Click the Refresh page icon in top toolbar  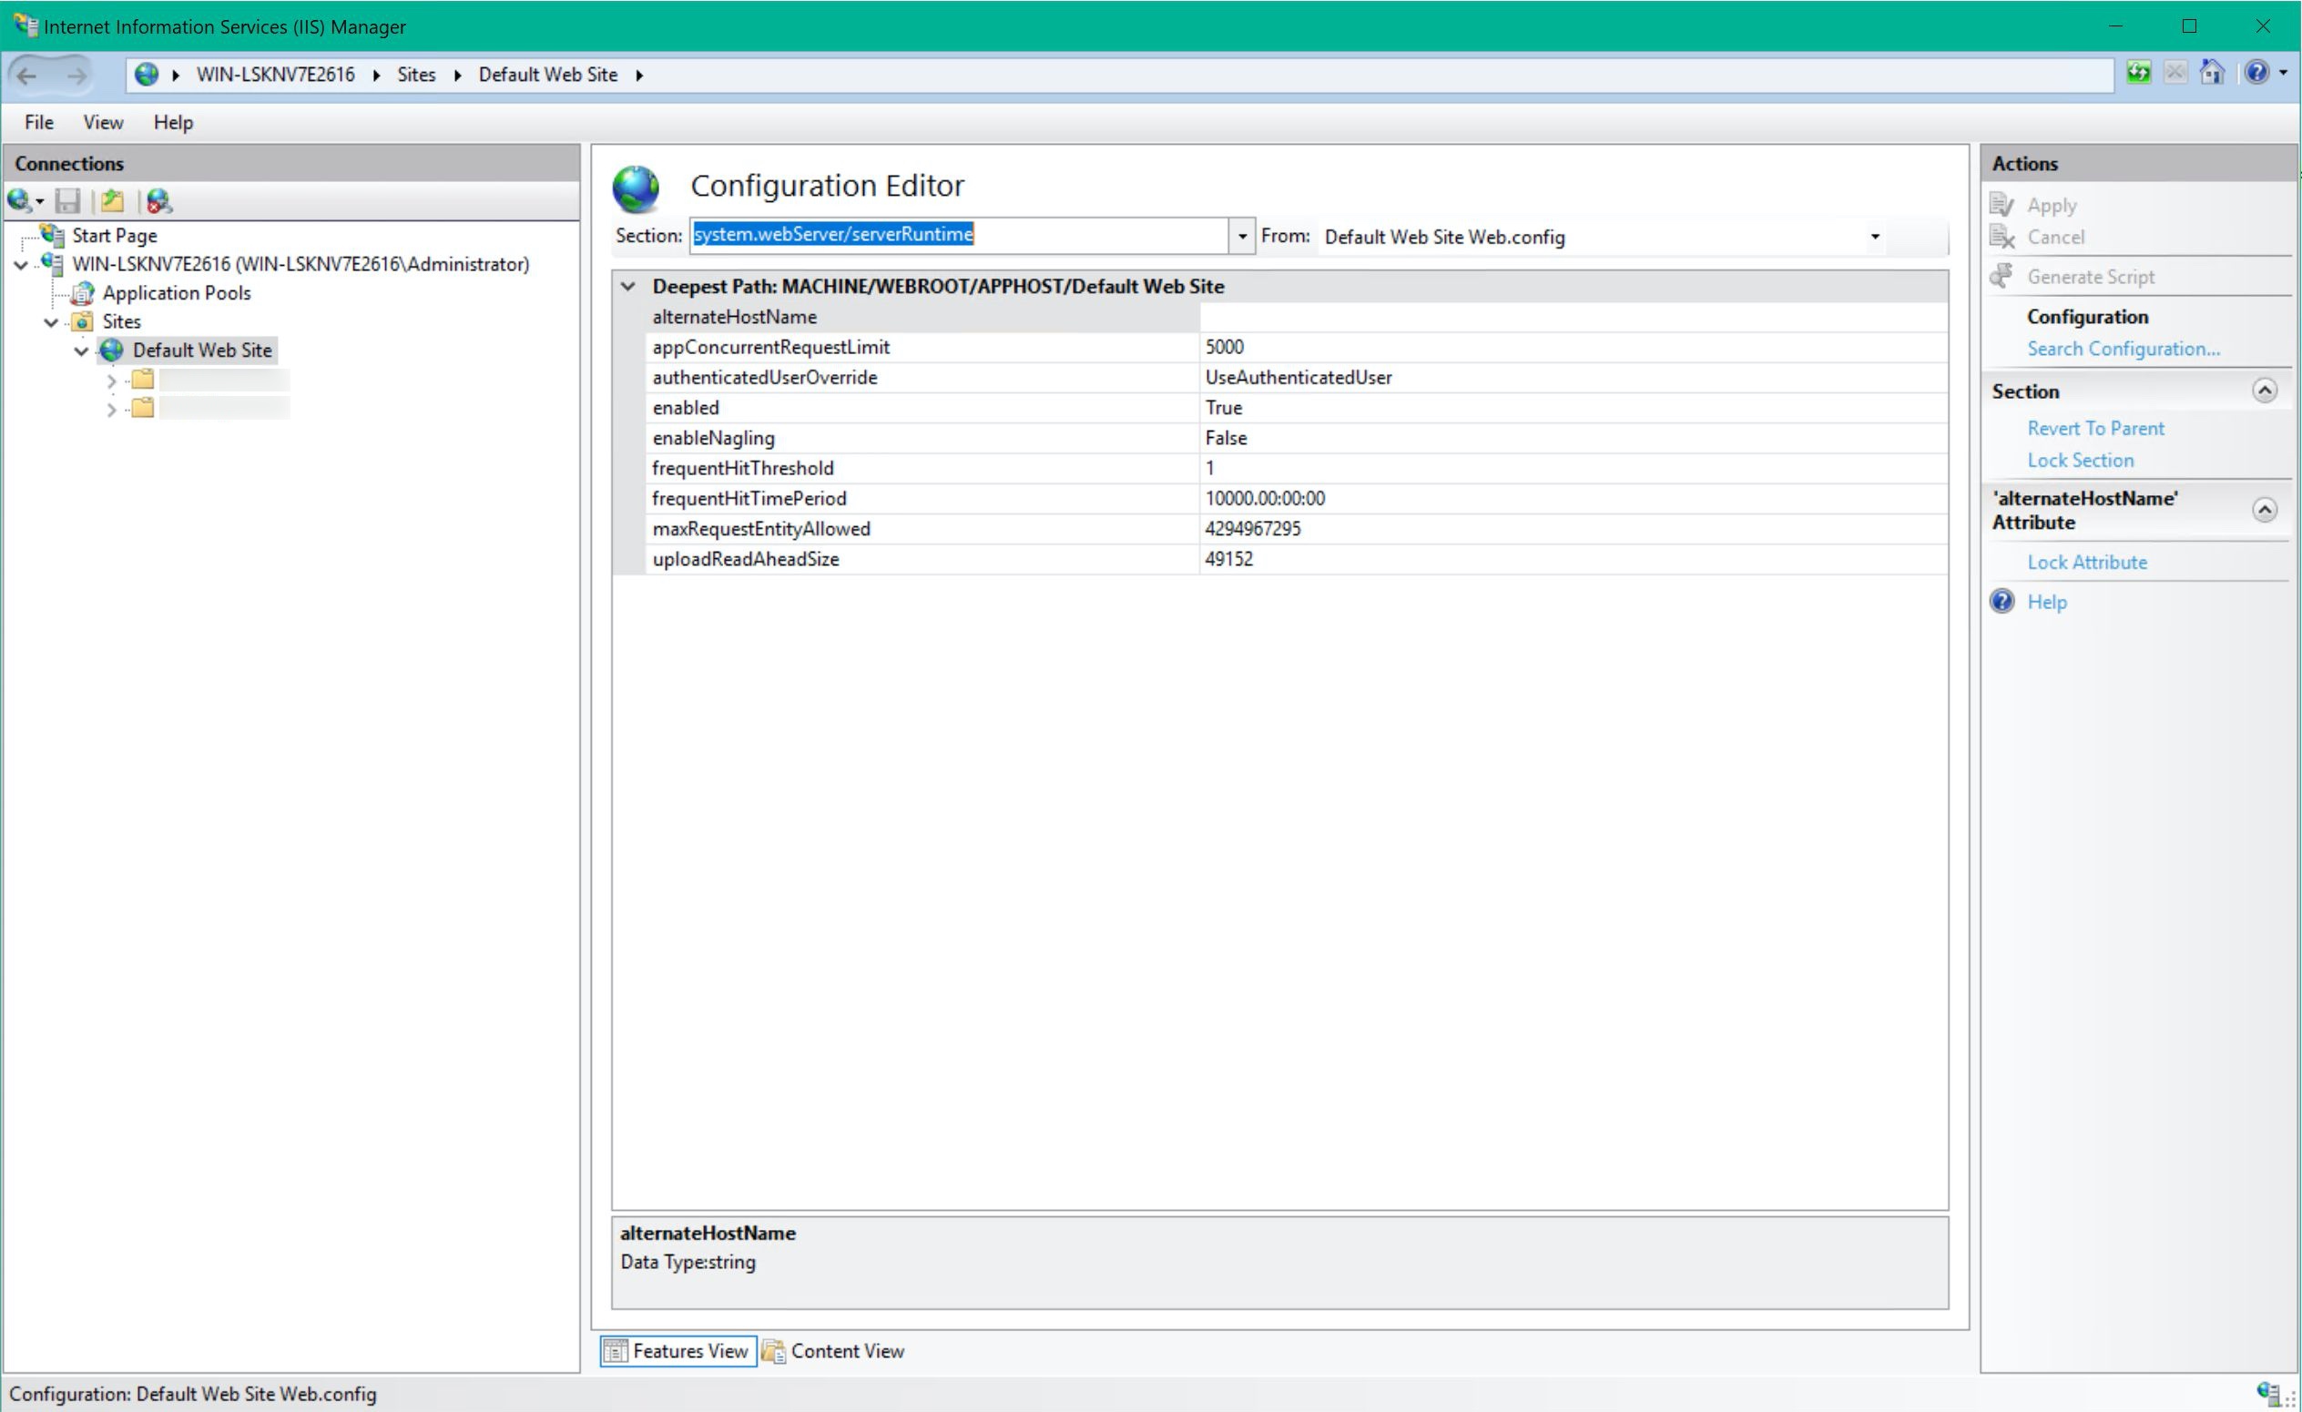click(2138, 72)
